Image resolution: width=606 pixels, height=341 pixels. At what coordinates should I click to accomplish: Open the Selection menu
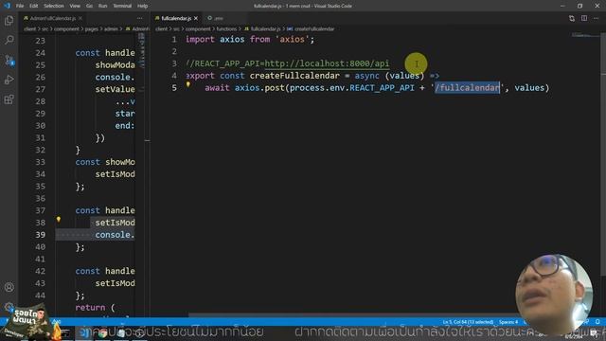(x=54, y=6)
